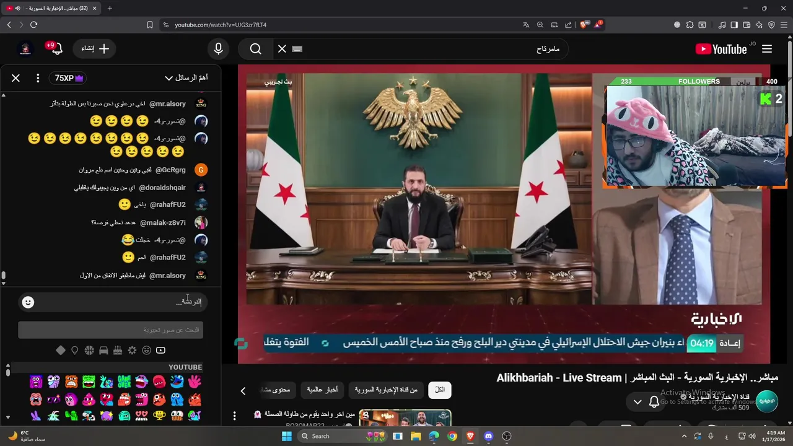Image resolution: width=793 pixels, height=446 pixels.
Task: Select the 'الكلّ' (All) filter chip
Action: [440, 390]
